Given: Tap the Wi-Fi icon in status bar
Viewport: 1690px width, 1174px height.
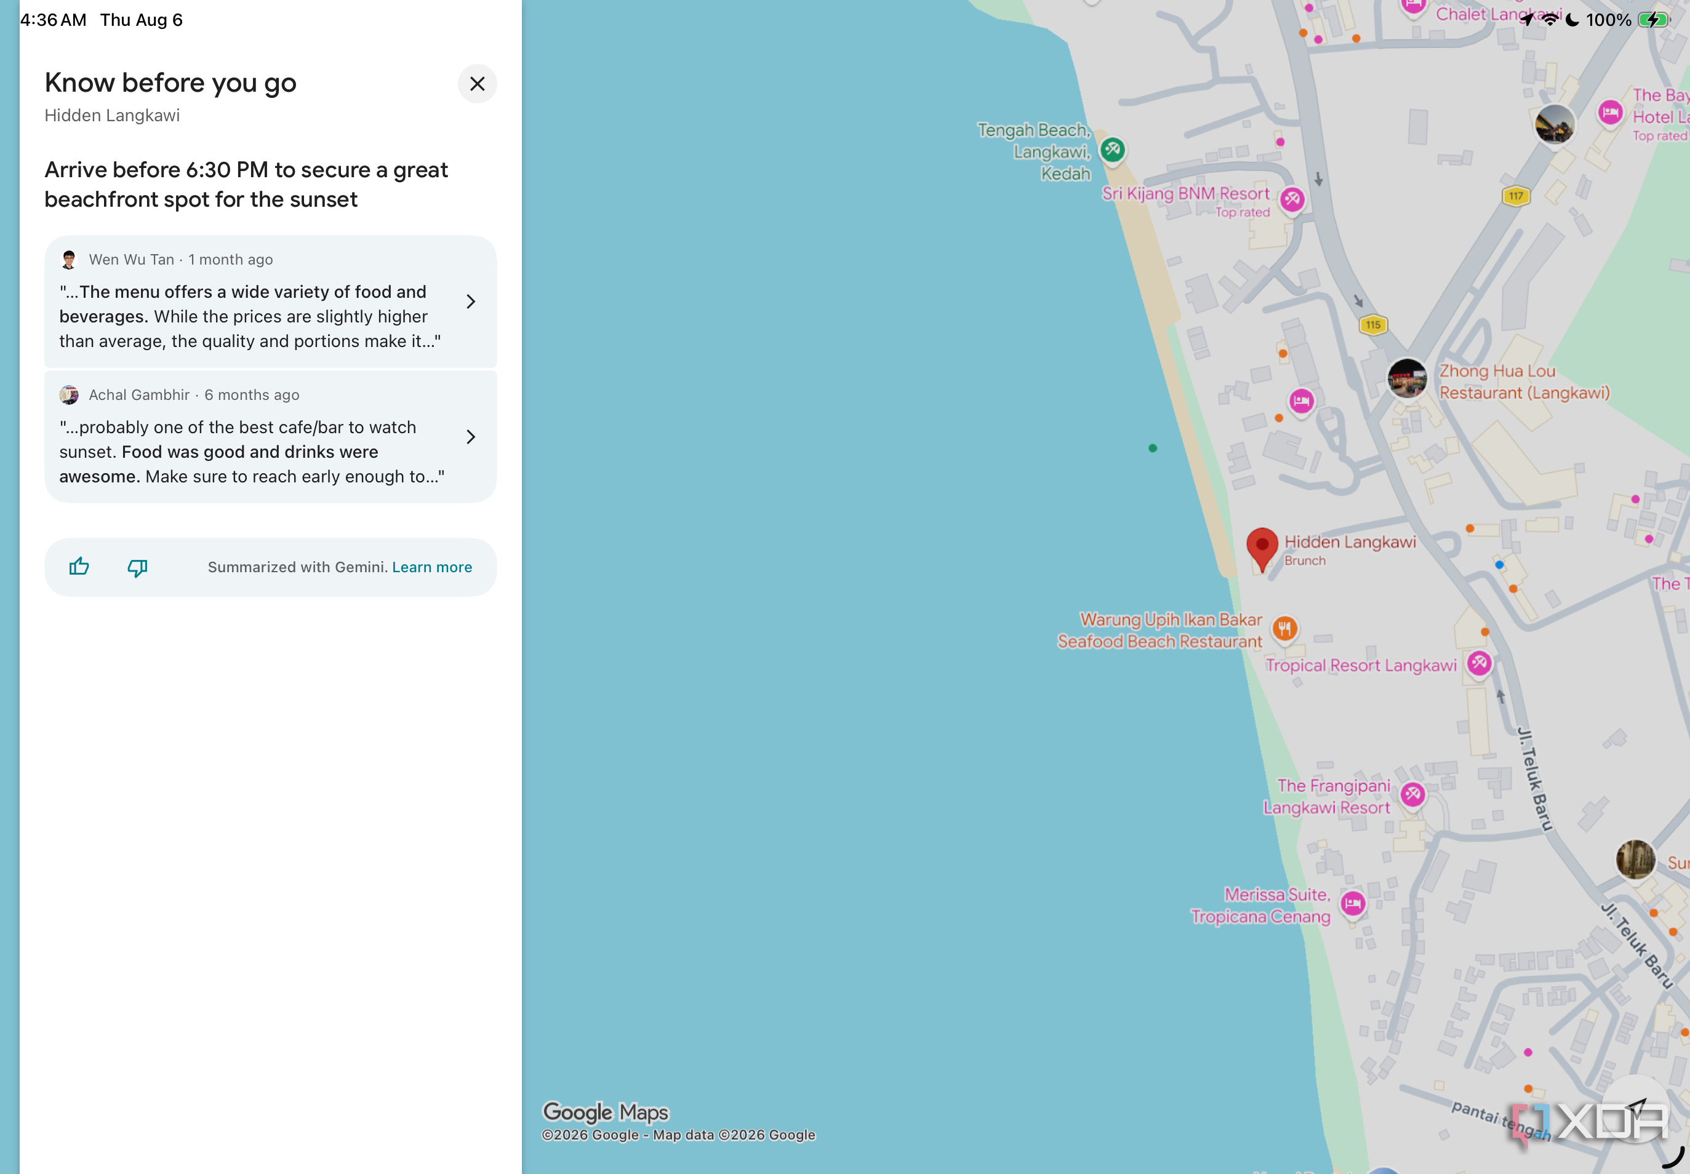Looking at the screenshot, I should 1550,20.
